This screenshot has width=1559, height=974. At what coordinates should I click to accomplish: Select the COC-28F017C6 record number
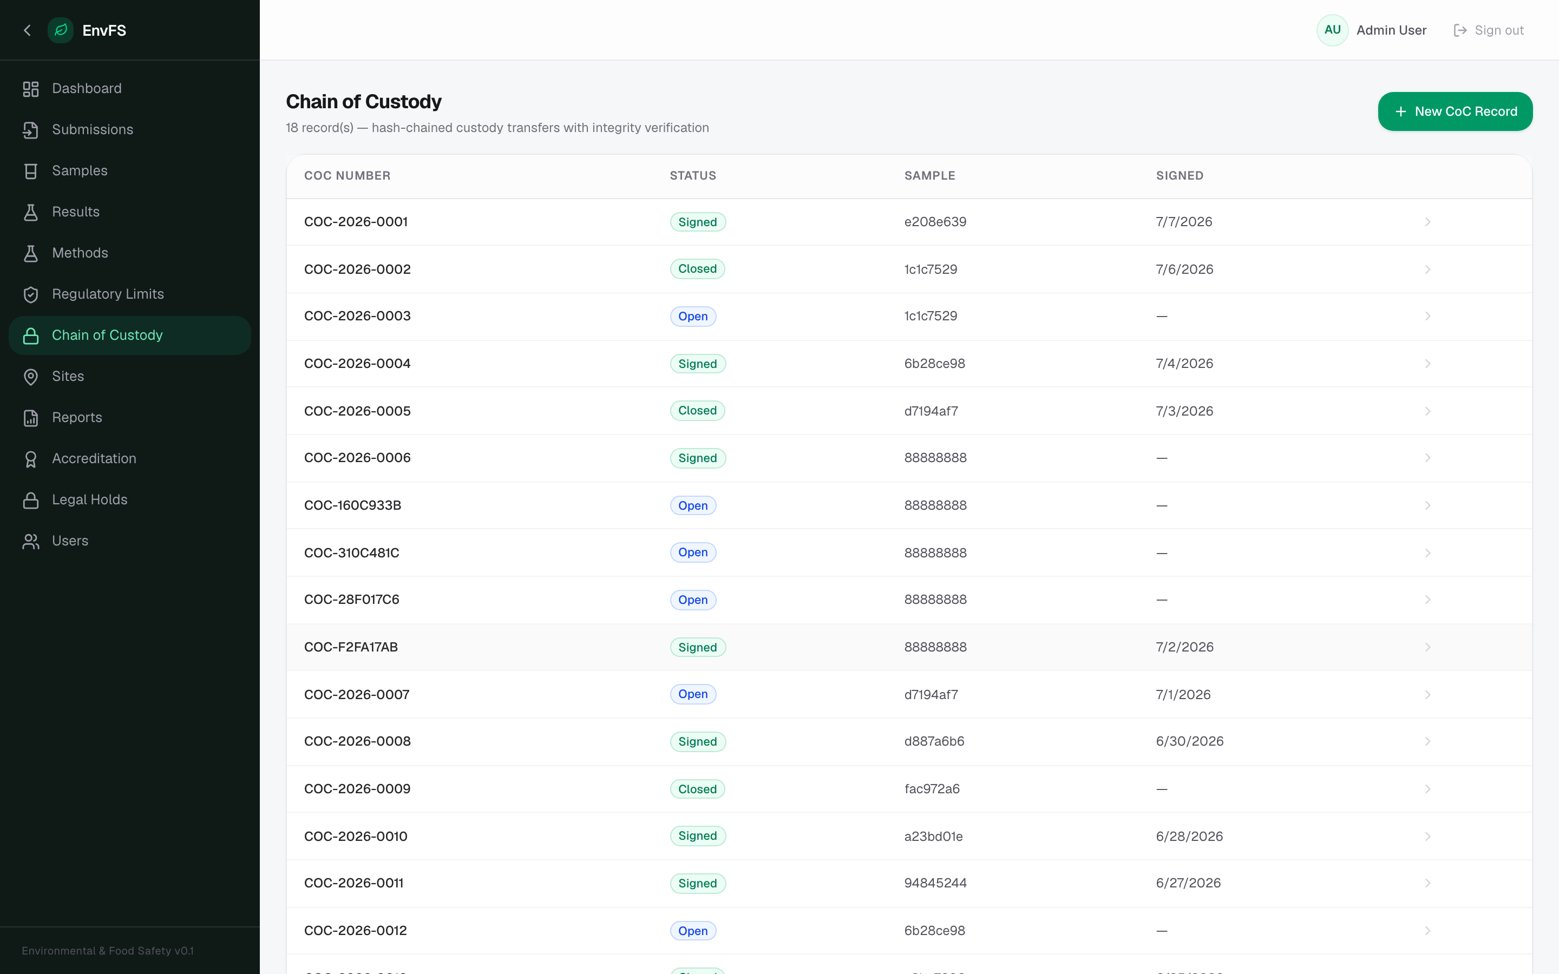click(351, 600)
